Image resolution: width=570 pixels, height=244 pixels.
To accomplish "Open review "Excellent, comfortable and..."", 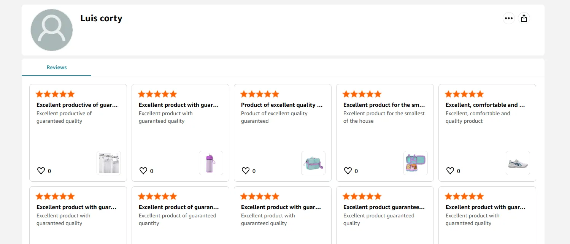I will [x=485, y=105].
